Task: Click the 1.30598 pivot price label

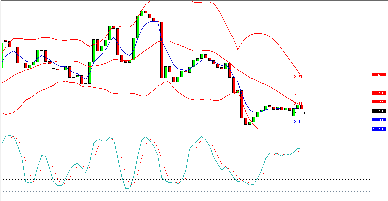Action: (379, 111)
